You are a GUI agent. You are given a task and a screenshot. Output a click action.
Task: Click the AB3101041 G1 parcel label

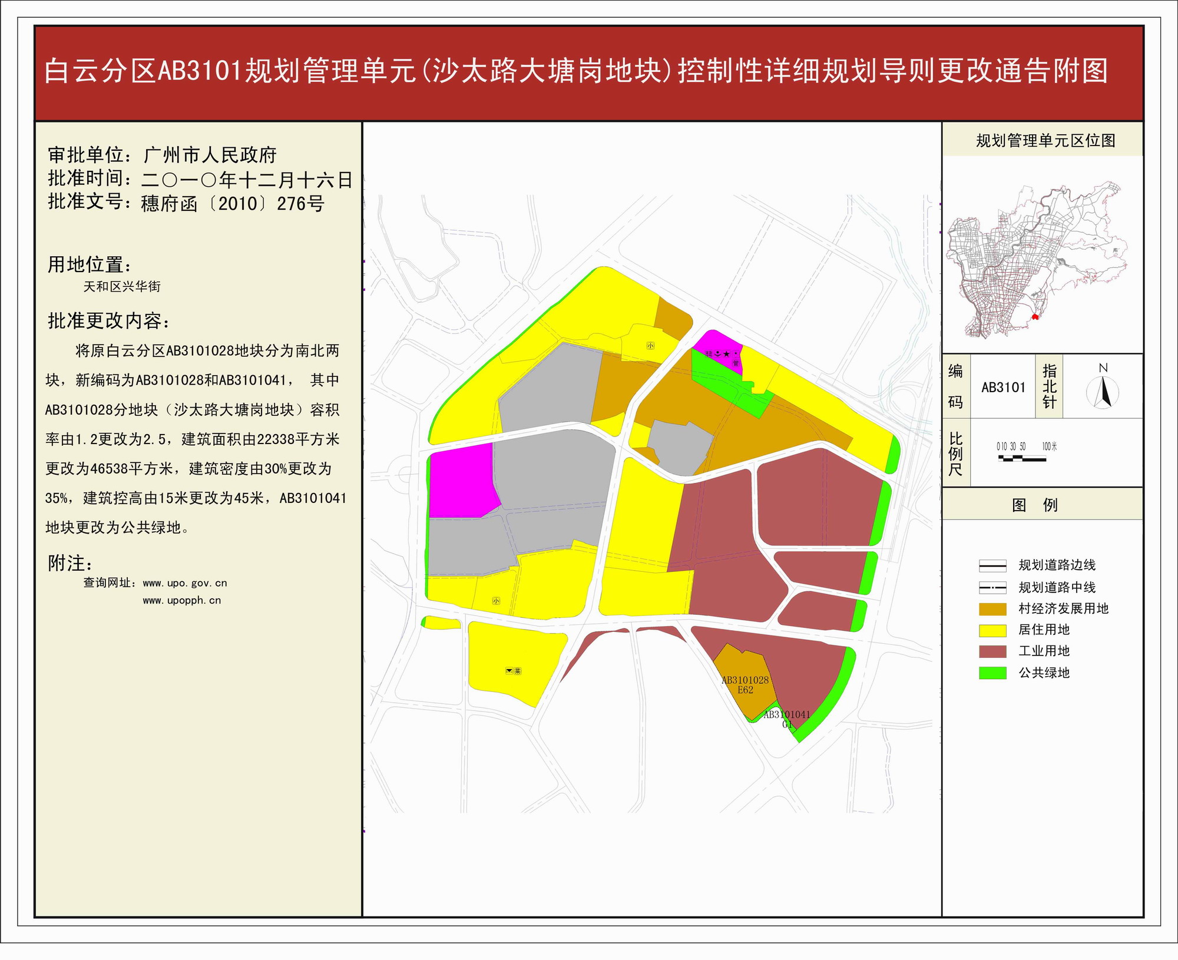[x=786, y=719]
